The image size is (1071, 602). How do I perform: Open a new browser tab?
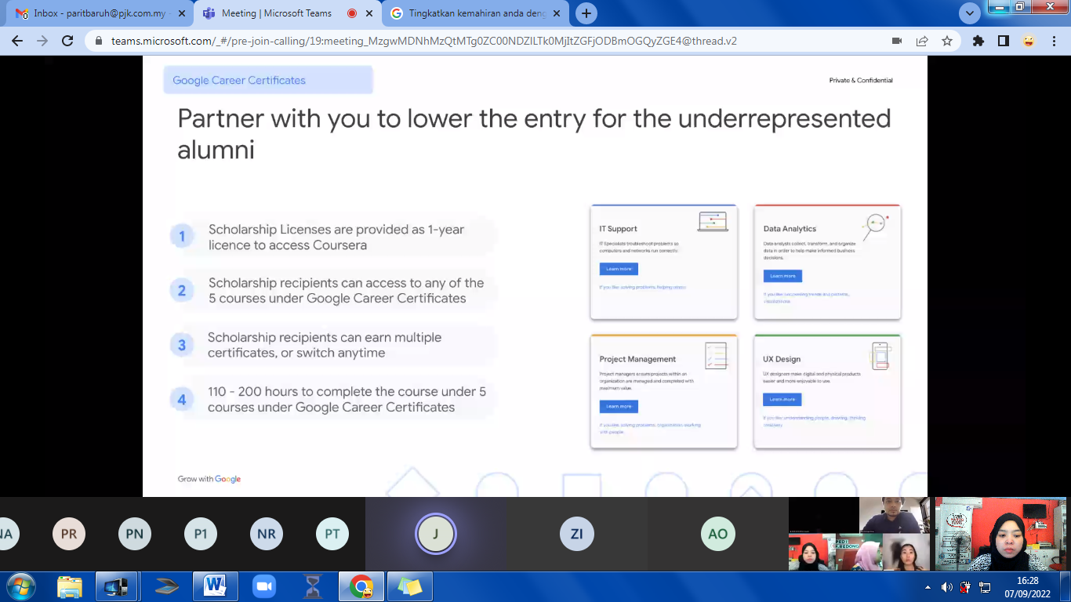pyautogui.click(x=586, y=13)
